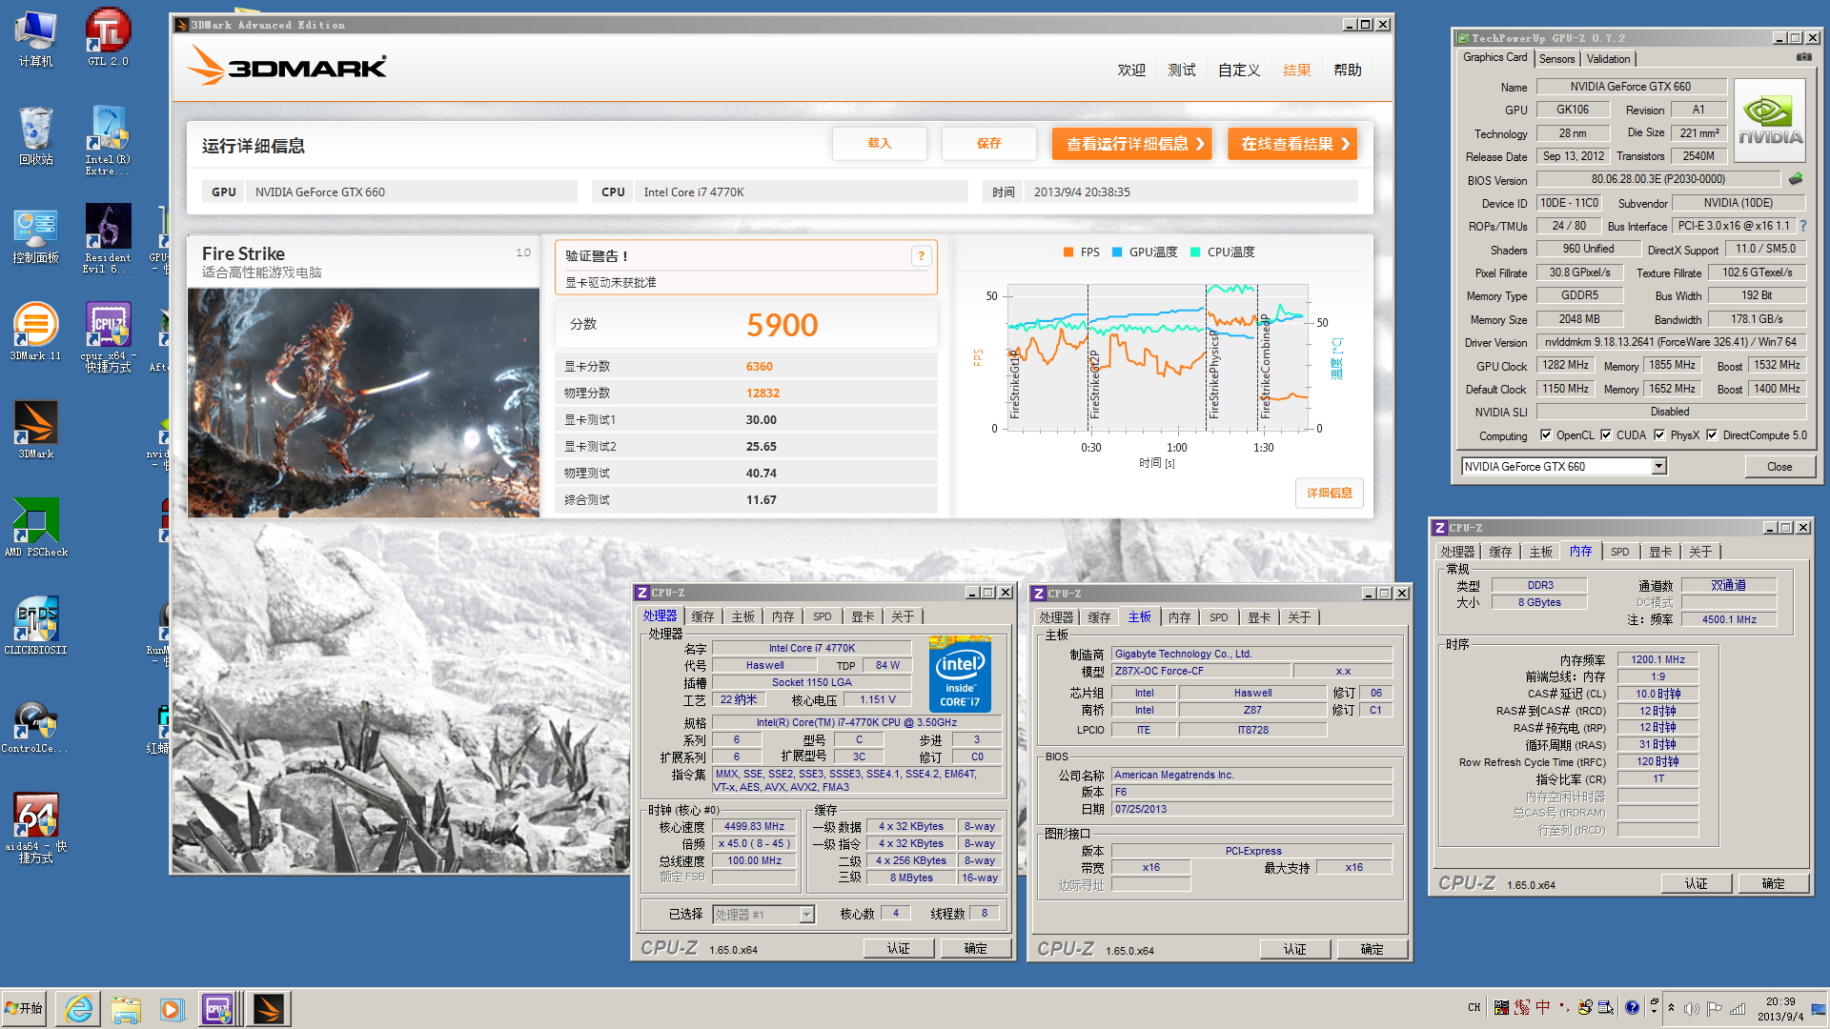This screenshot has height=1029, width=1830.
Task: Click the show desktop button in taskbar
Action: [x=1819, y=1009]
